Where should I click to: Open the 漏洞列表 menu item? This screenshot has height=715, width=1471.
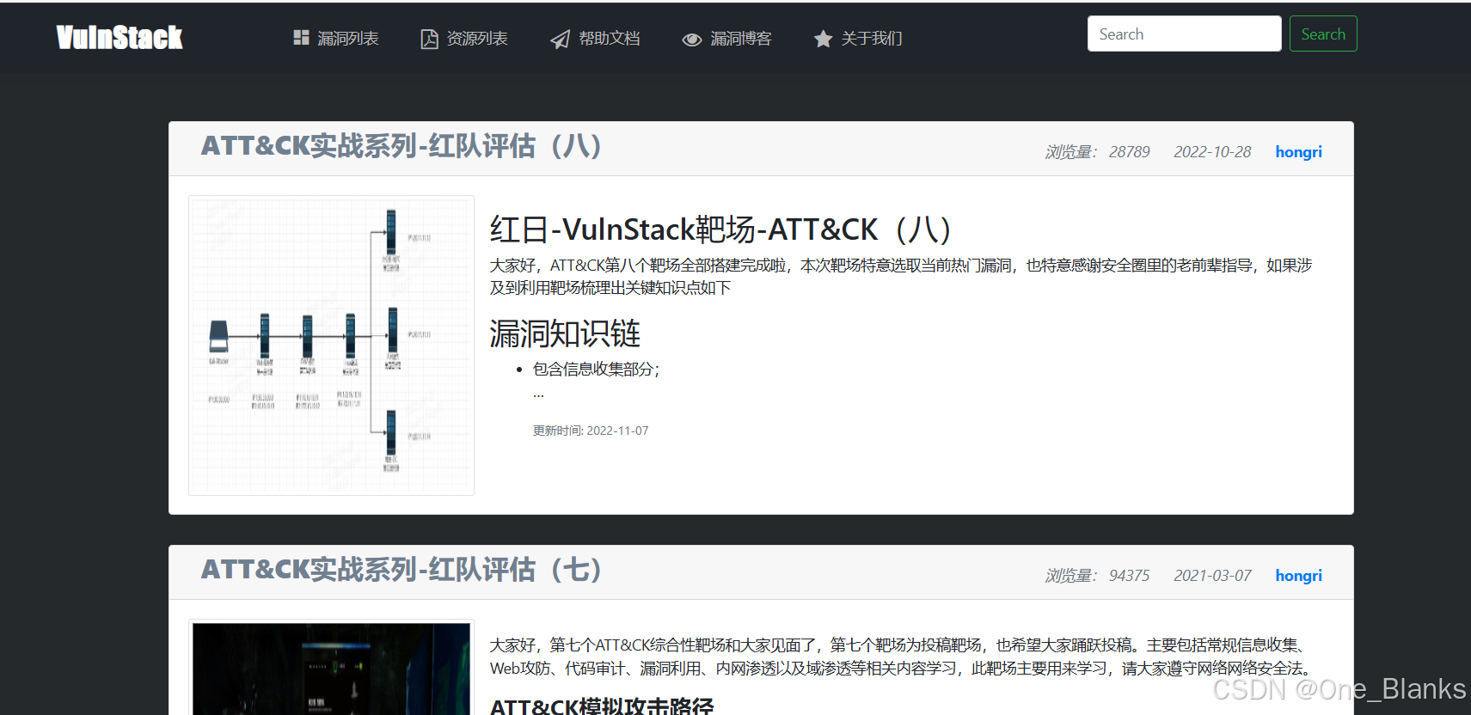coord(348,39)
